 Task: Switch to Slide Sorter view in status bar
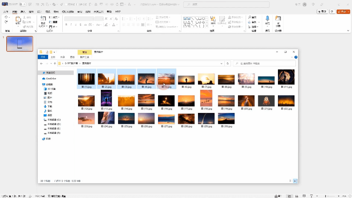297,196
